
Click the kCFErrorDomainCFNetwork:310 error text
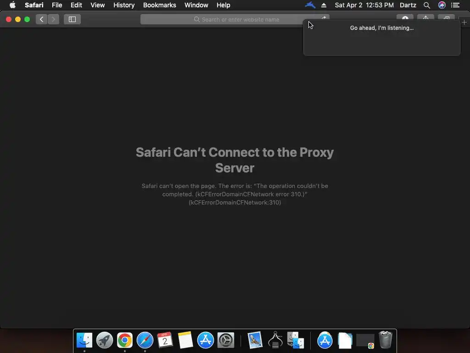pos(235,202)
